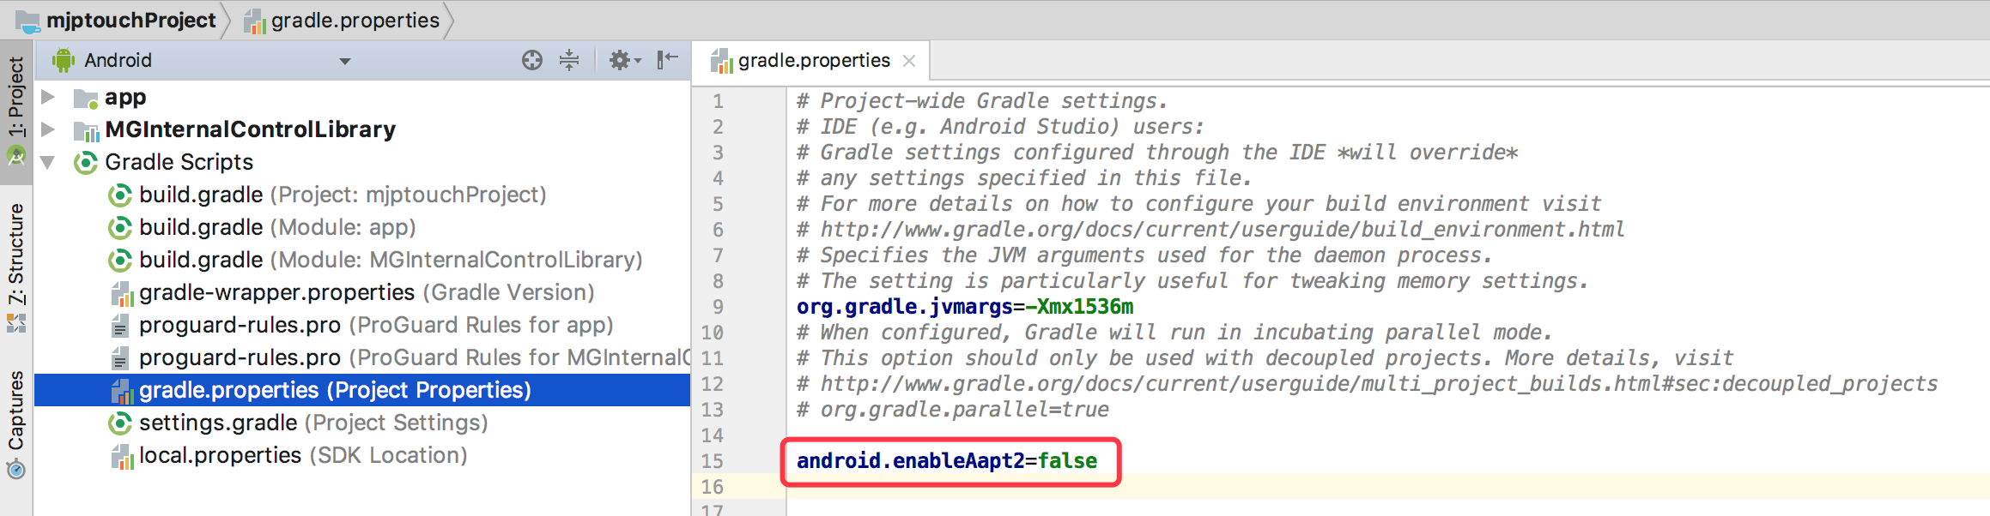Click the gradle.properties file icon in breadcrumb
Screen dimensions: 1990x516
click(255, 21)
